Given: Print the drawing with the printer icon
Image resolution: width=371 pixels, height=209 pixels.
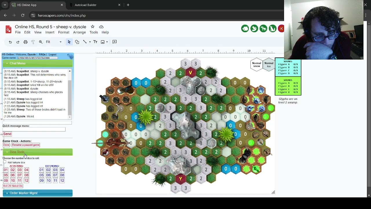Looking at the screenshot, I should click(26, 42).
